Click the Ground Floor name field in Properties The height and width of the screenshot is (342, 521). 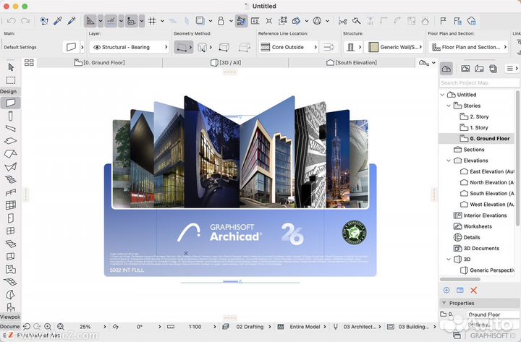click(x=493, y=314)
